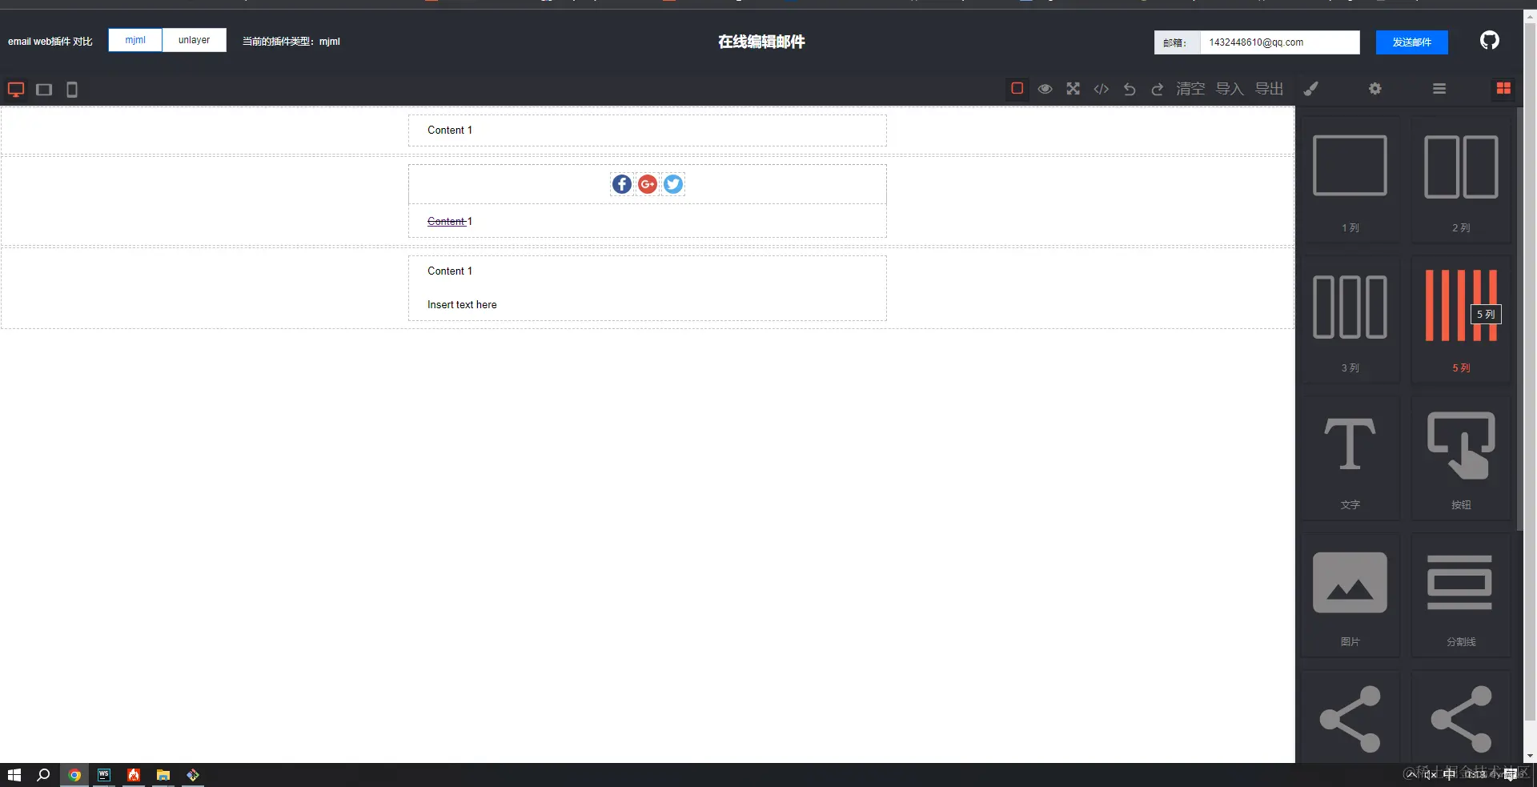Open the Windows Start menu

point(14,775)
